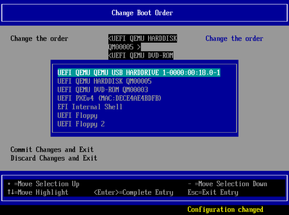This screenshot has height=215, width=289.
Task: Choose the UEFI Floppy entry
Action: (77, 115)
